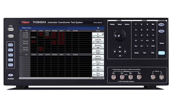Screen dimensions: 172x105
Task: Click number key 3
Action: (147, 35)
